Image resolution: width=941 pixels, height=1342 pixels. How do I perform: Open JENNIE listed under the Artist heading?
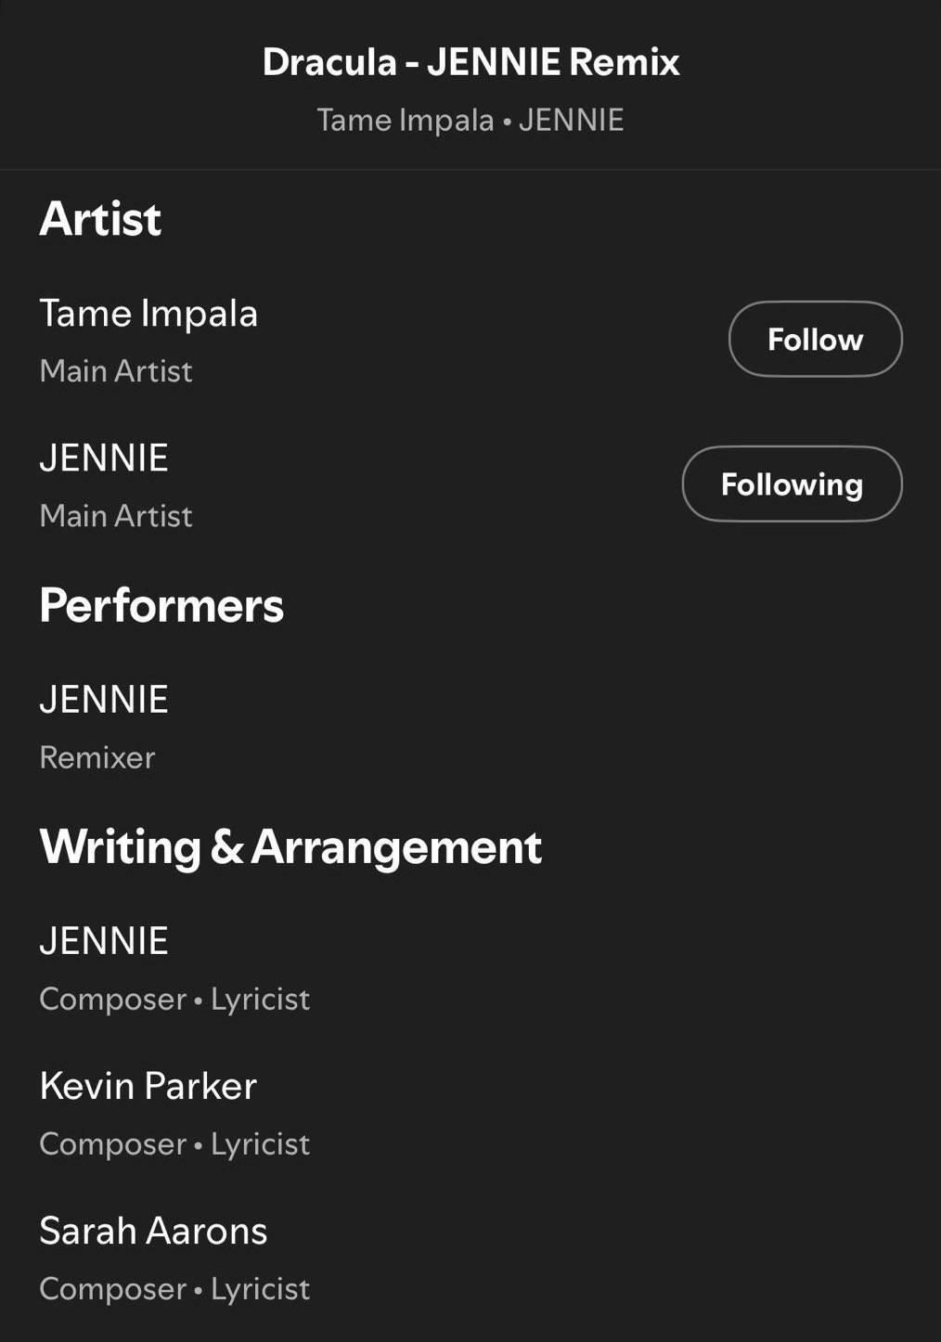coord(104,458)
